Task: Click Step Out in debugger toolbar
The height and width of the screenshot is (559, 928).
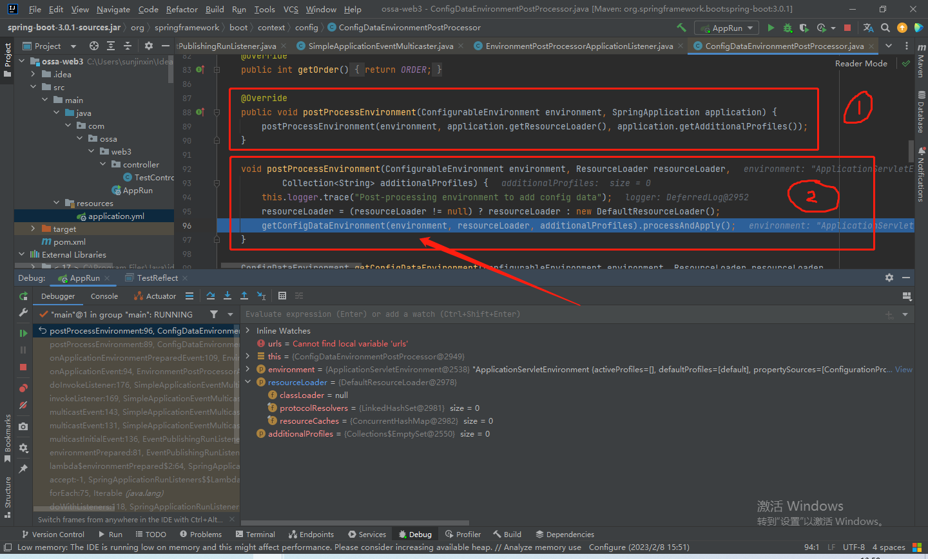Action: [x=244, y=296]
